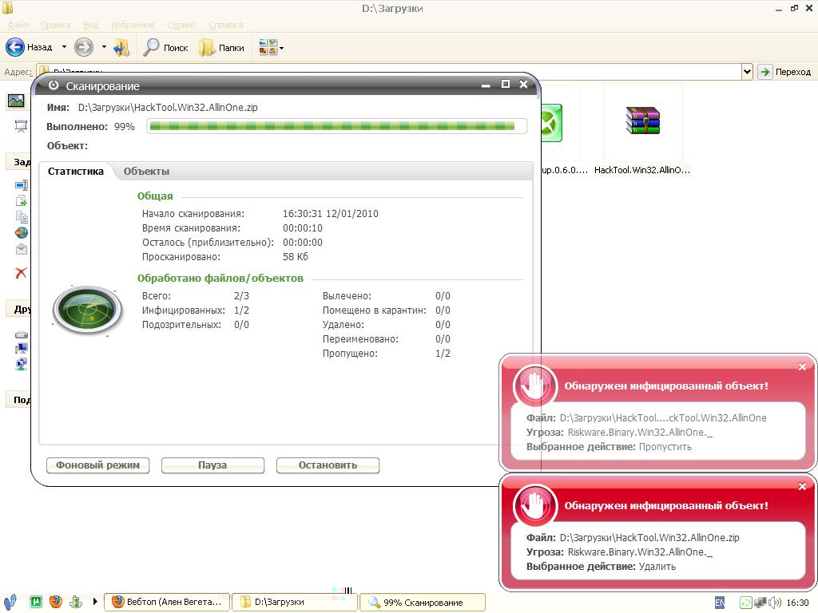
Task: Open Search (Поиск) magnifier in toolbar
Action: (x=152, y=47)
